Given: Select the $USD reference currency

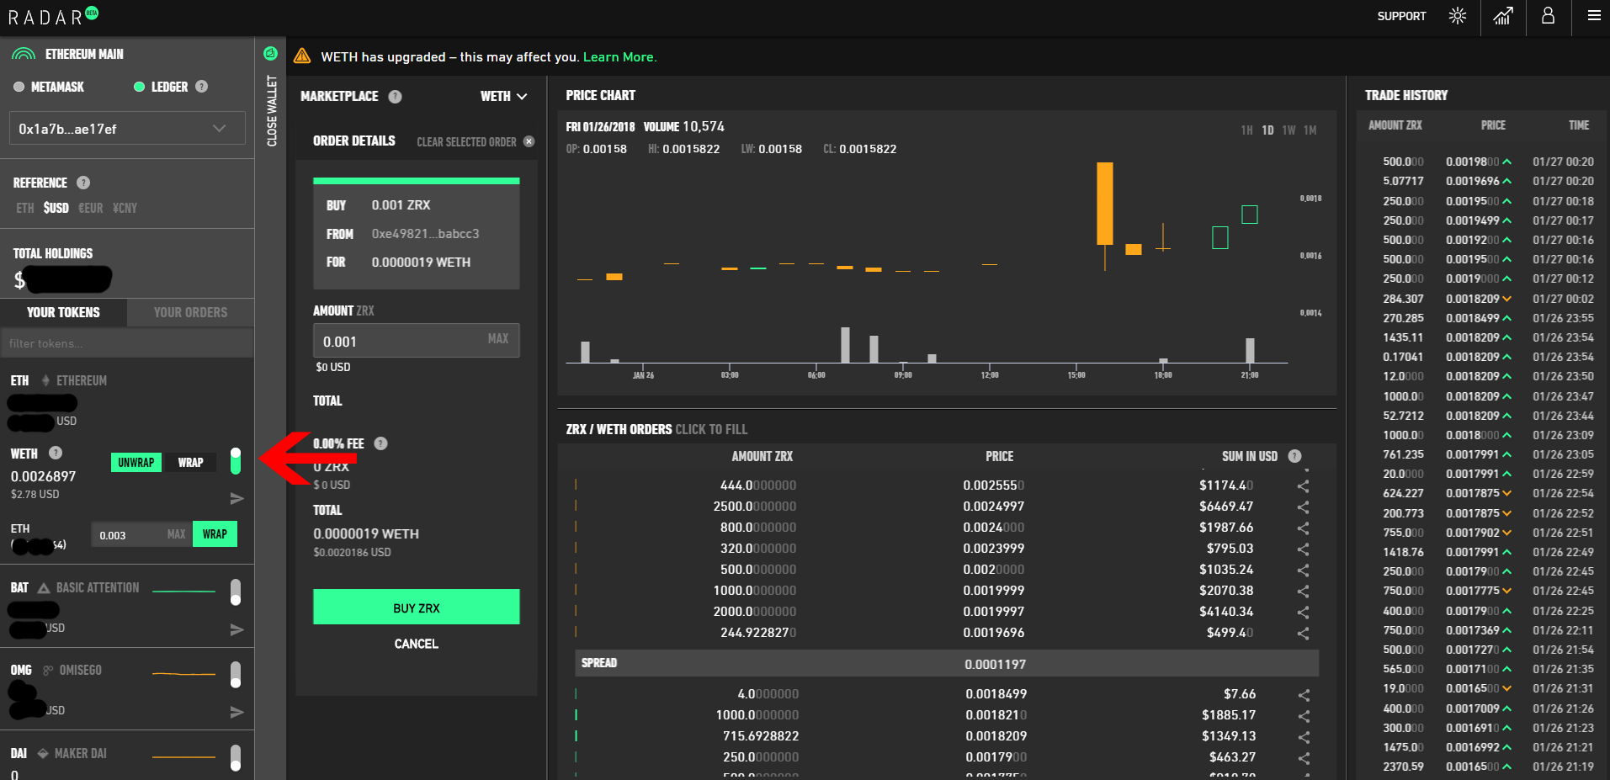Looking at the screenshot, I should click(x=56, y=208).
